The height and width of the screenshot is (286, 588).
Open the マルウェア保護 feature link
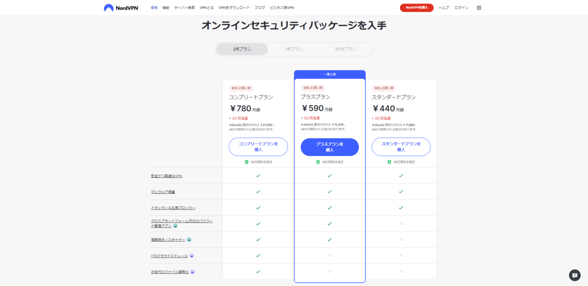[x=163, y=192]
